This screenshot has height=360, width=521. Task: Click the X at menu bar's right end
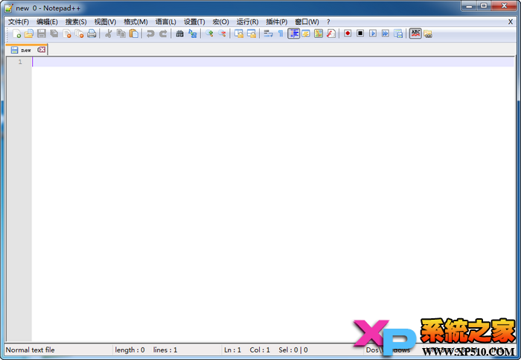511,22
